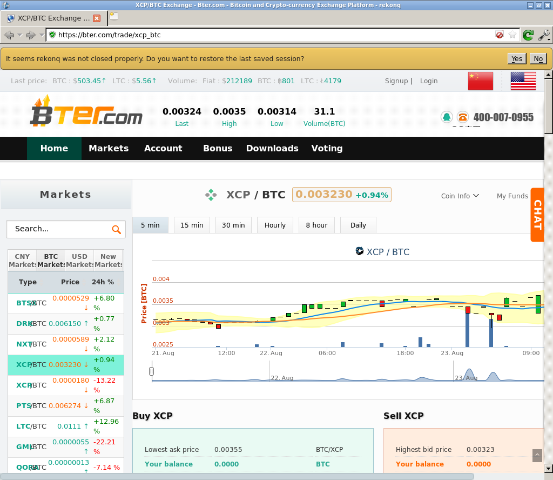This screenshot has height=480, width=553.
Task: Select the 5 min chart interval
Action: tap(150, 225)
